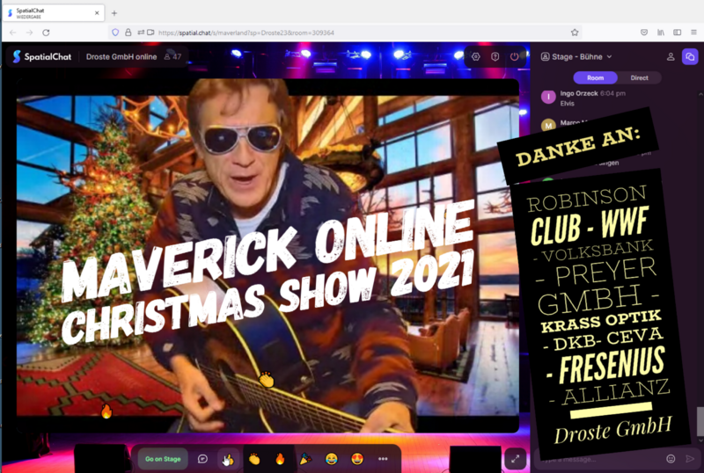Switch to the Room chat tab
Screen dimensions: 704x473
click(596, 77)
